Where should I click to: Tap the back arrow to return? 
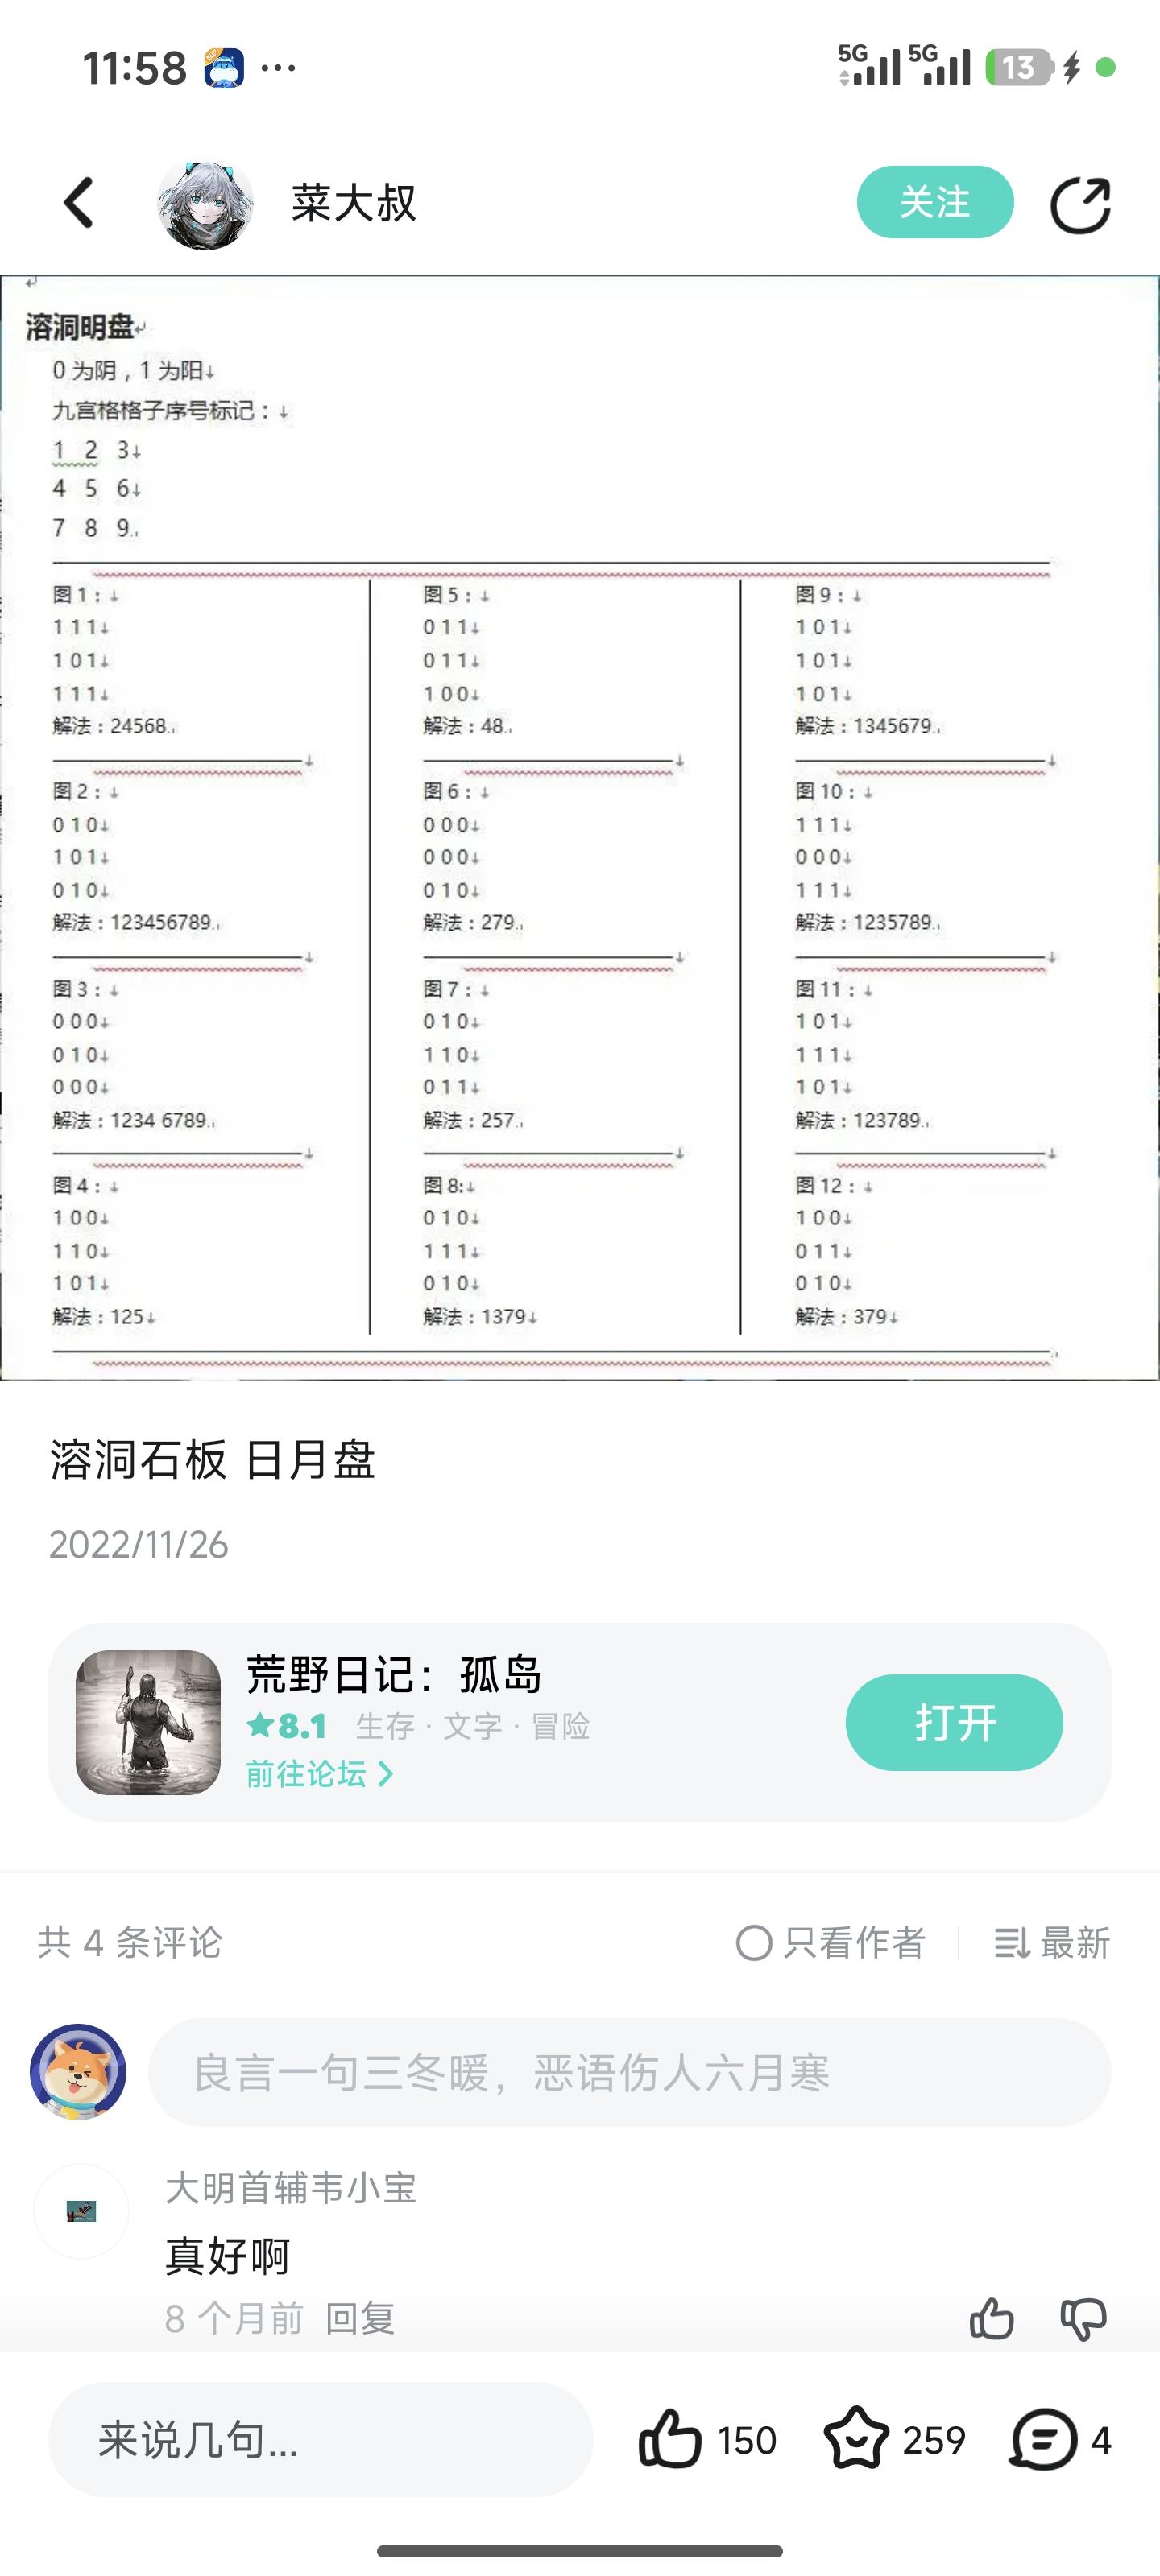(78, 202)
